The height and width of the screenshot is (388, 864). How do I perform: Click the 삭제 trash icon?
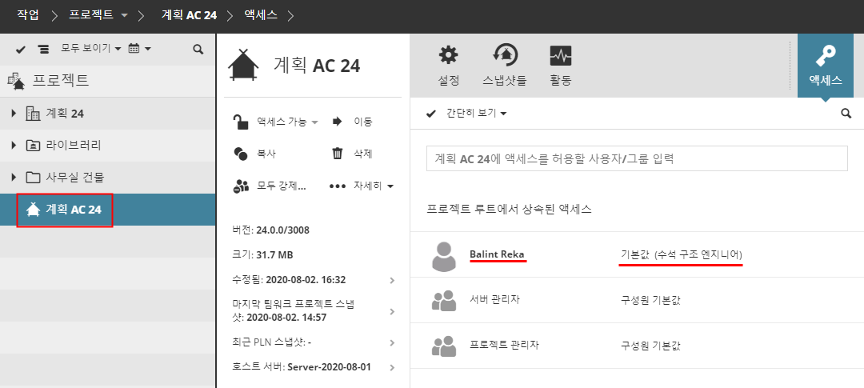tap(338, 154)
